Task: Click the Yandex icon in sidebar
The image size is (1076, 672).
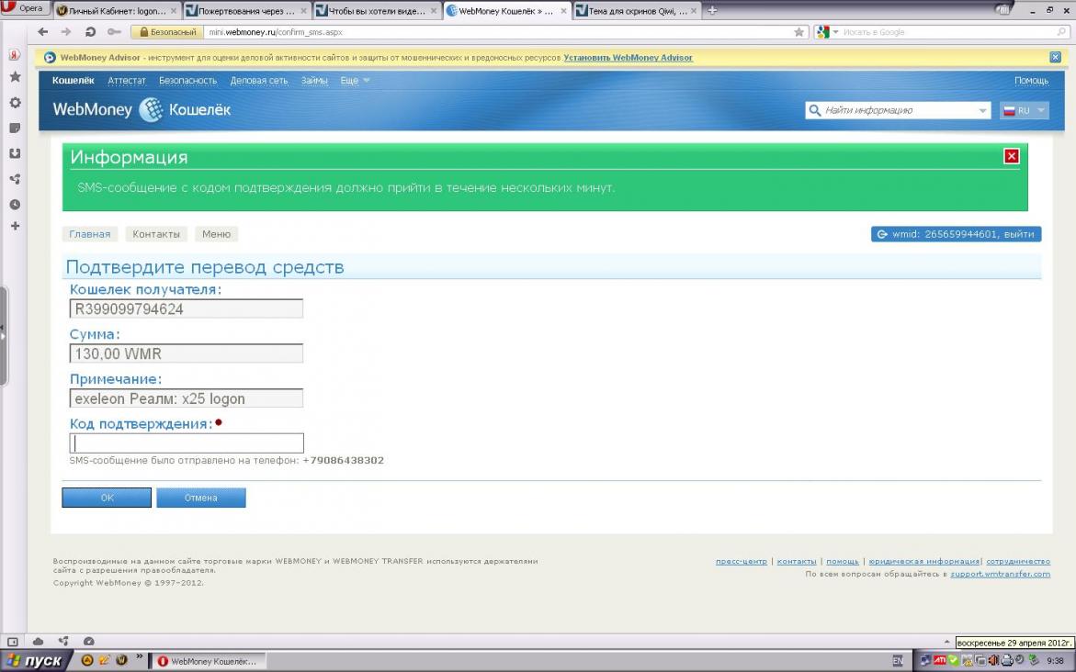Action: (15, 54)
